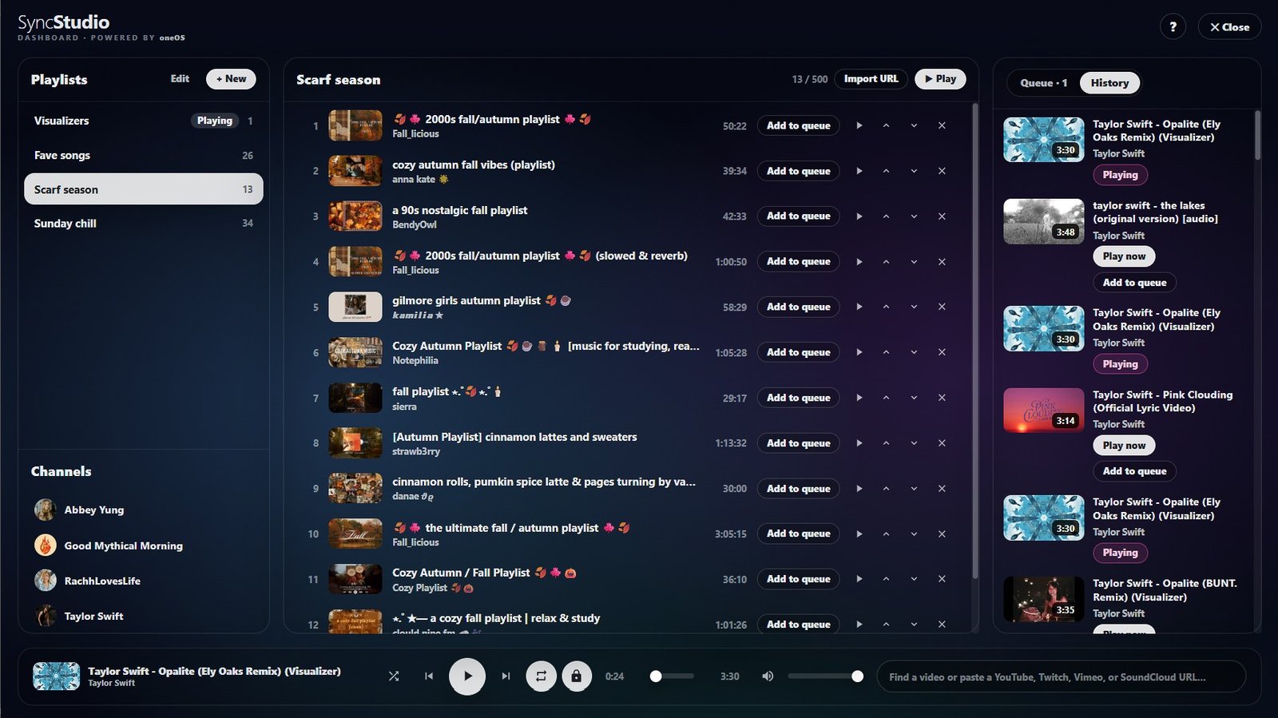Play now 'taylor swift - the lakes'
The width and height of the screenshot is (1278, 718).
(x=1124, y=256)
